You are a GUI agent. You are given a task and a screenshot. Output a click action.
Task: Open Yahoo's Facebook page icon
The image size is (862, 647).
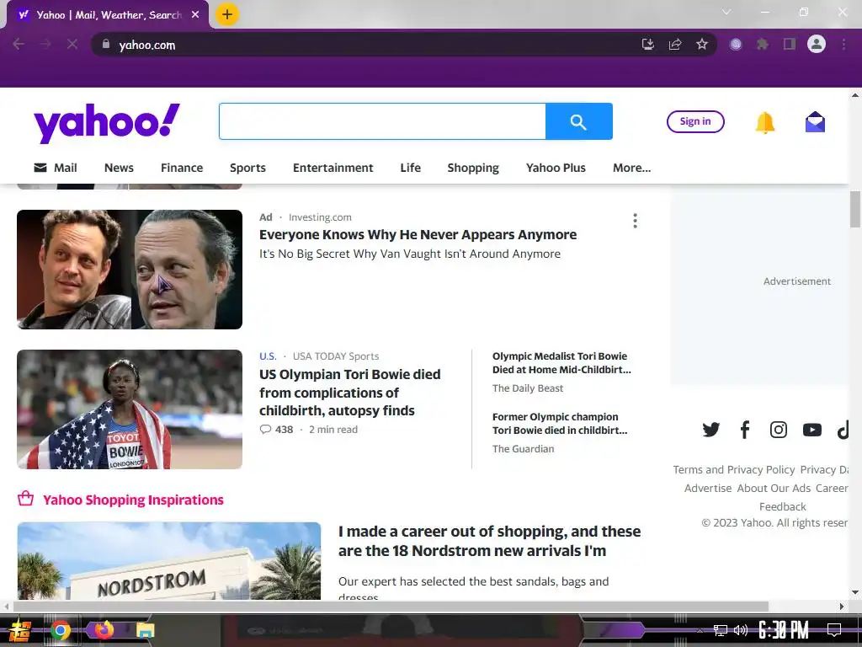tap(745, 430)
